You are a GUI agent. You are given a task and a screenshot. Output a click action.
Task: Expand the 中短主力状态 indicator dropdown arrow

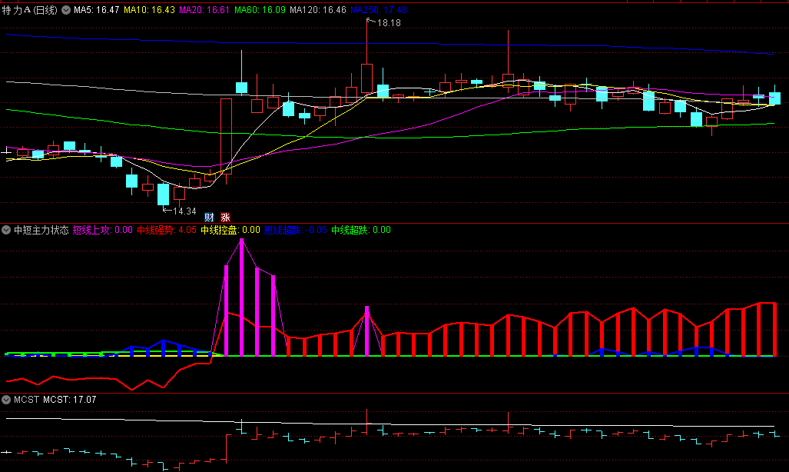pyautogui.click(x=6, y=230)
